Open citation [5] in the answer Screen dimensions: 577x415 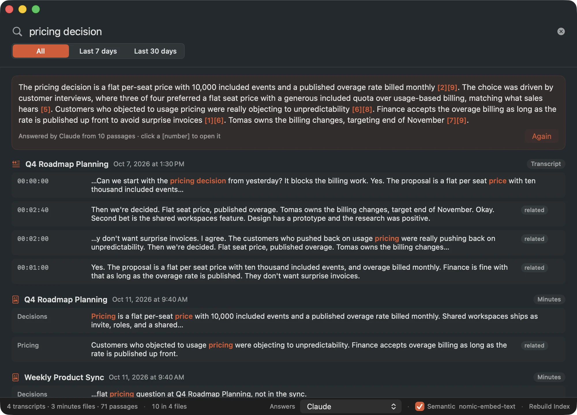[46, 109]
